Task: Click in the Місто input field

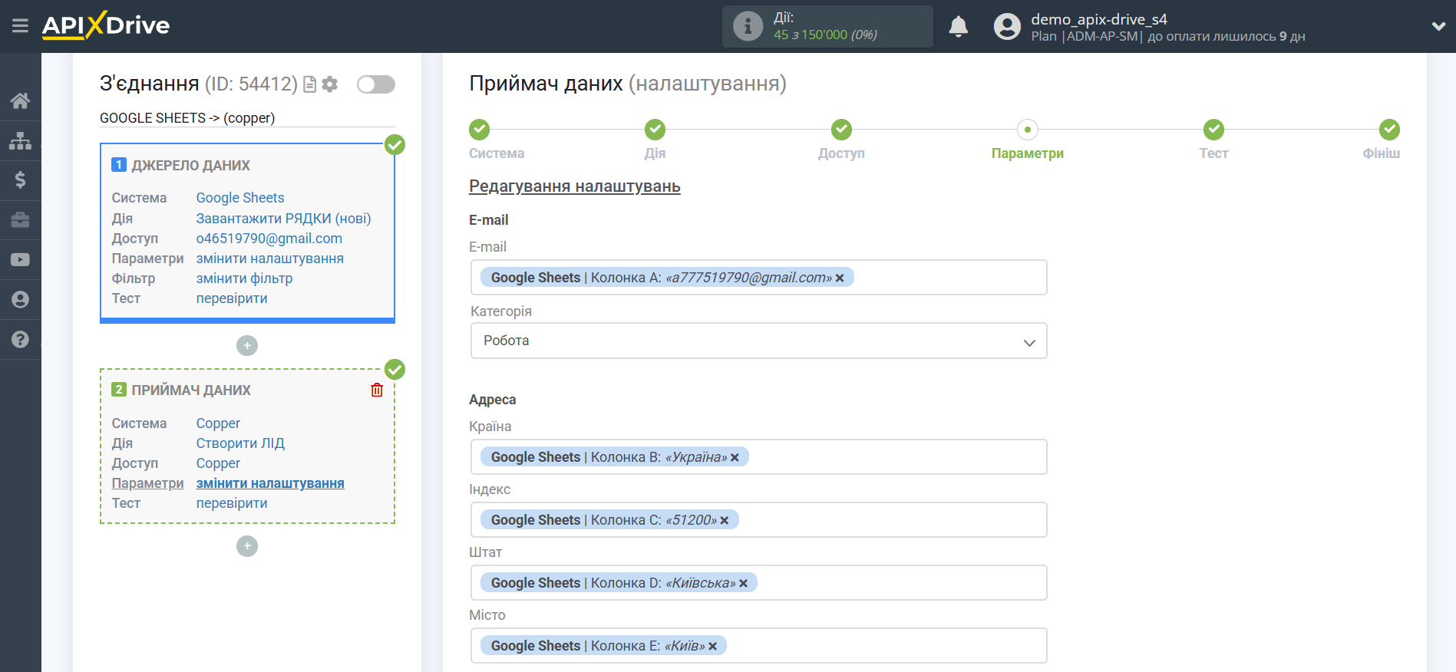Action: [759, 646]
